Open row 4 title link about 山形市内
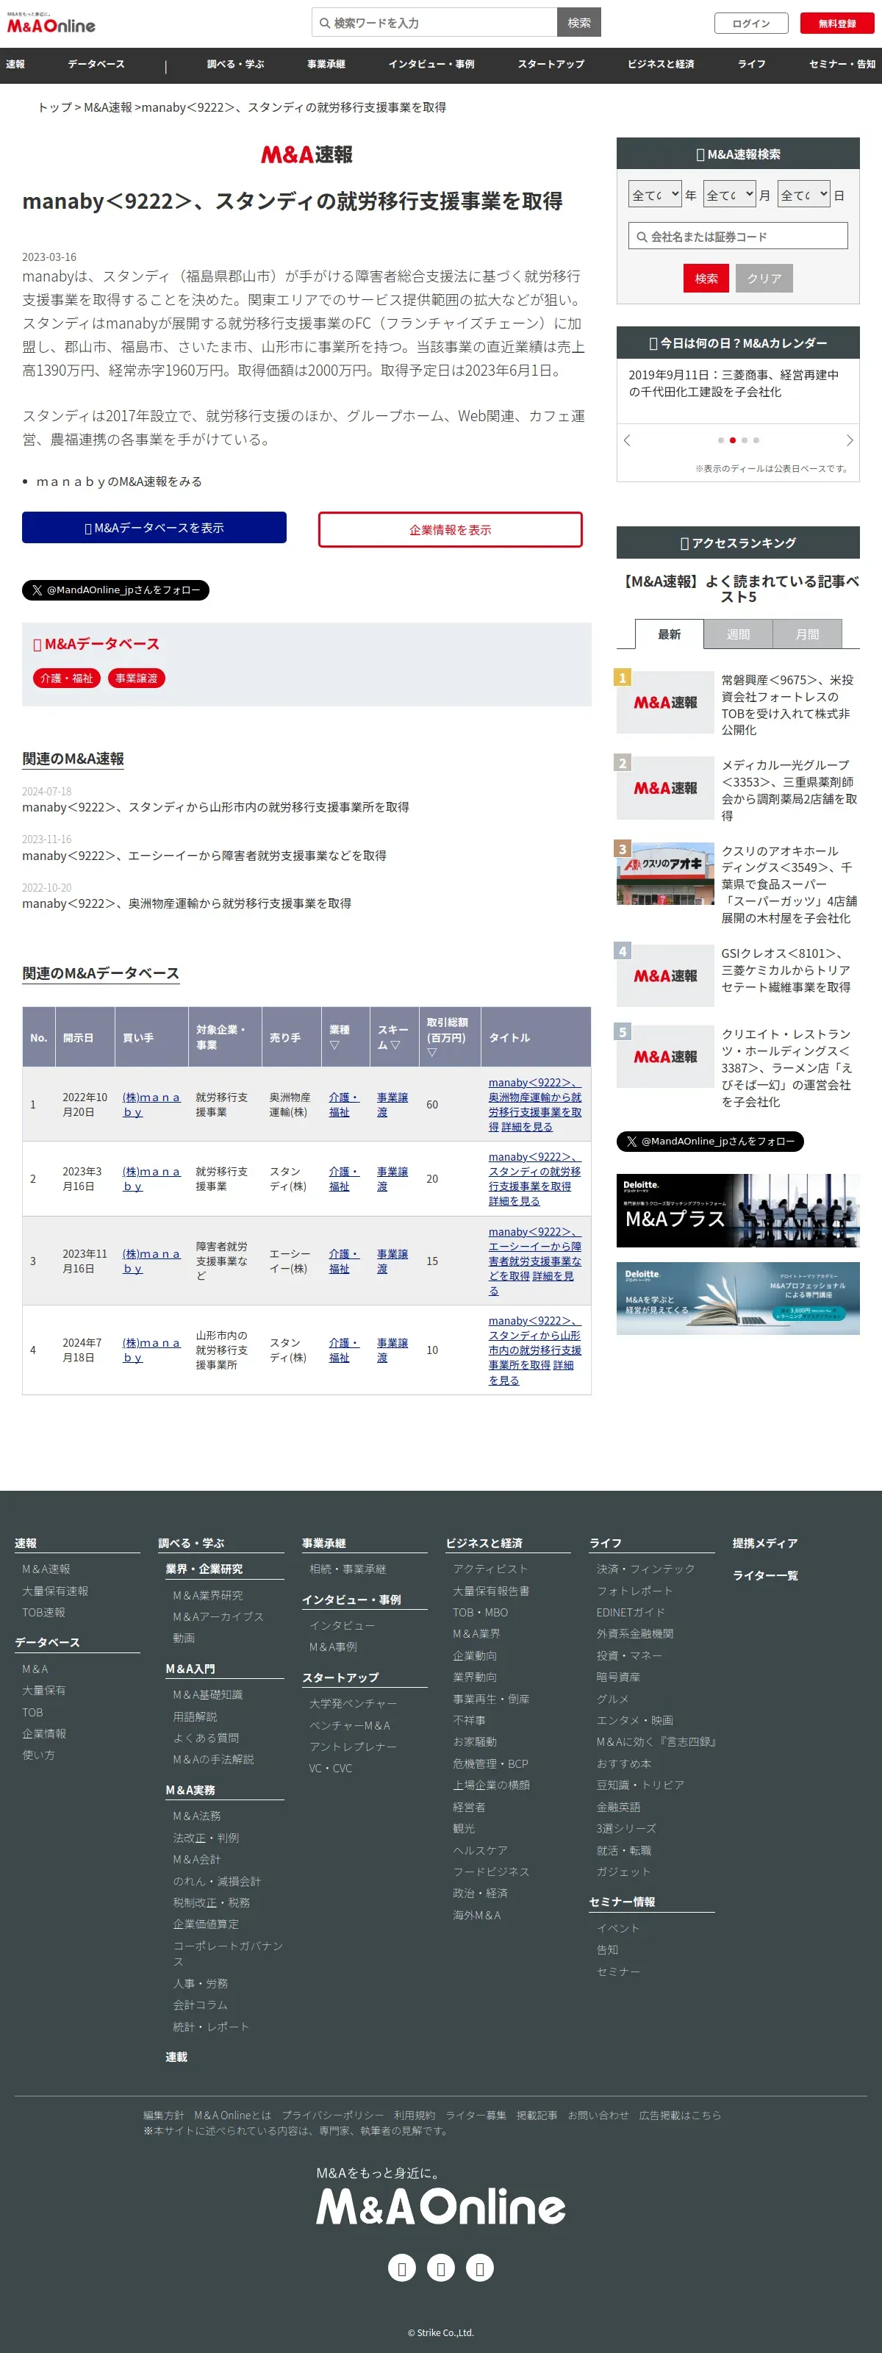 click(534, 1350)
